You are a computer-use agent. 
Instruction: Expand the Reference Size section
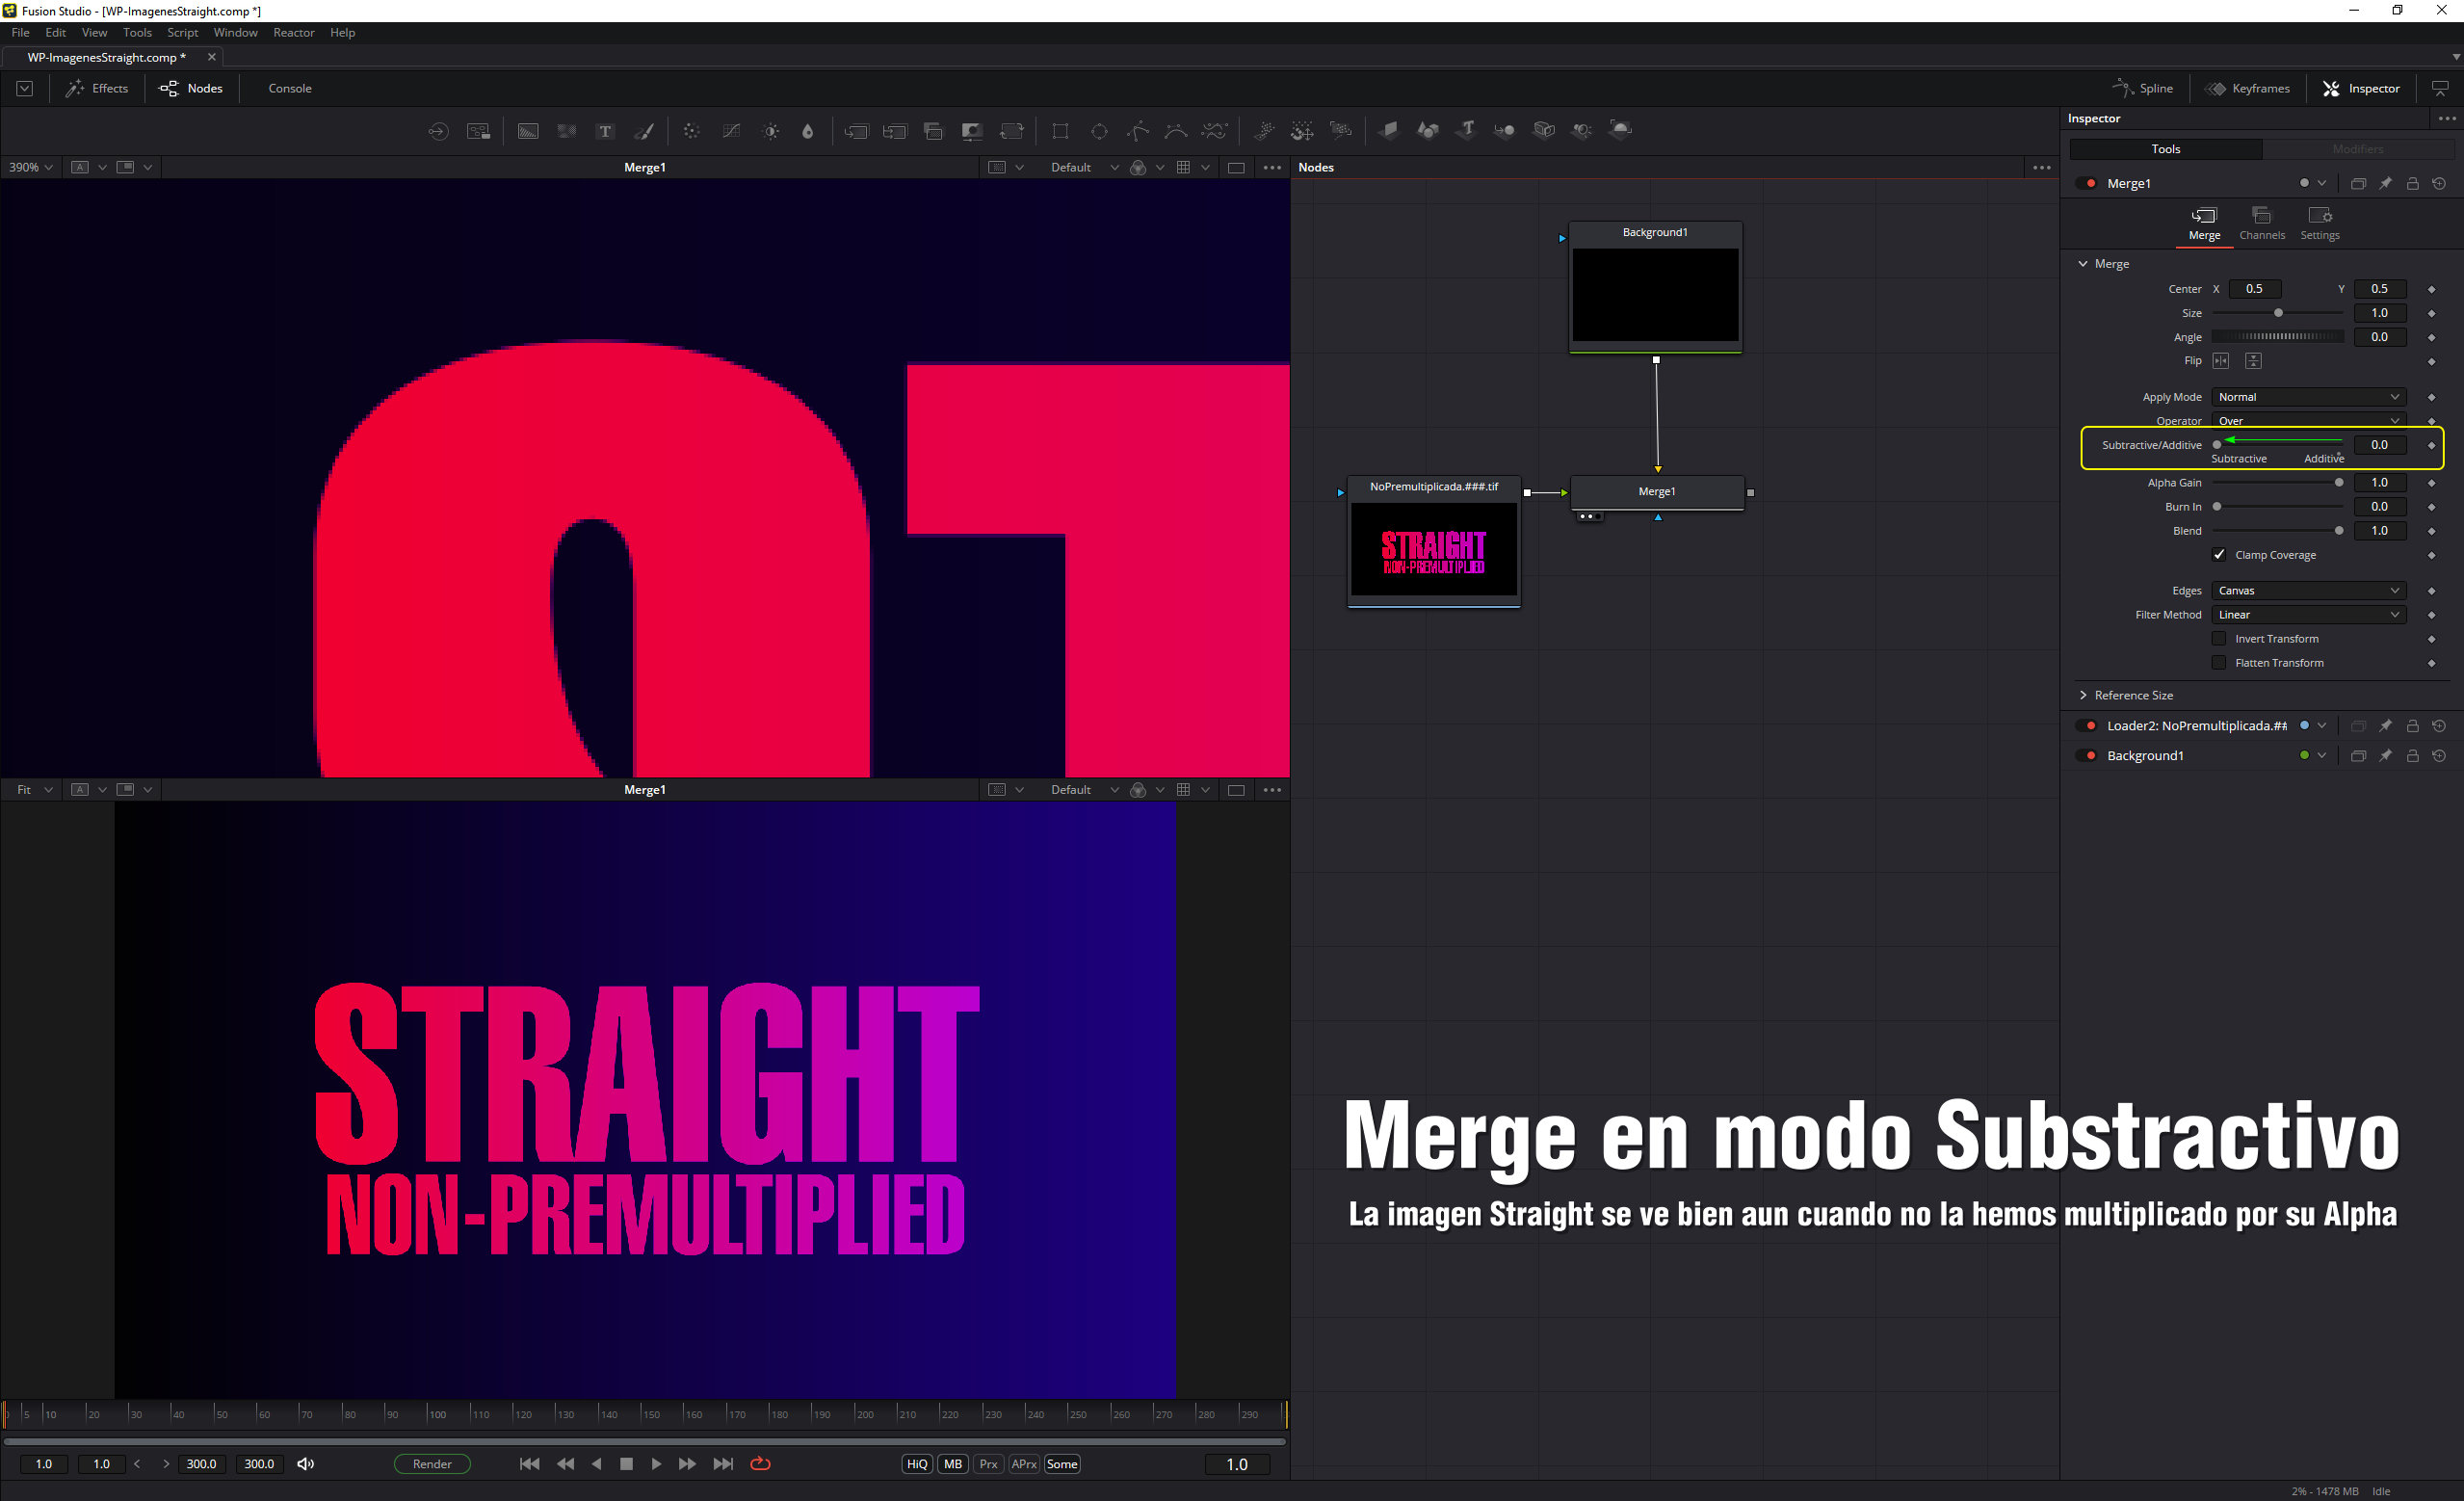click(2084, 695)
